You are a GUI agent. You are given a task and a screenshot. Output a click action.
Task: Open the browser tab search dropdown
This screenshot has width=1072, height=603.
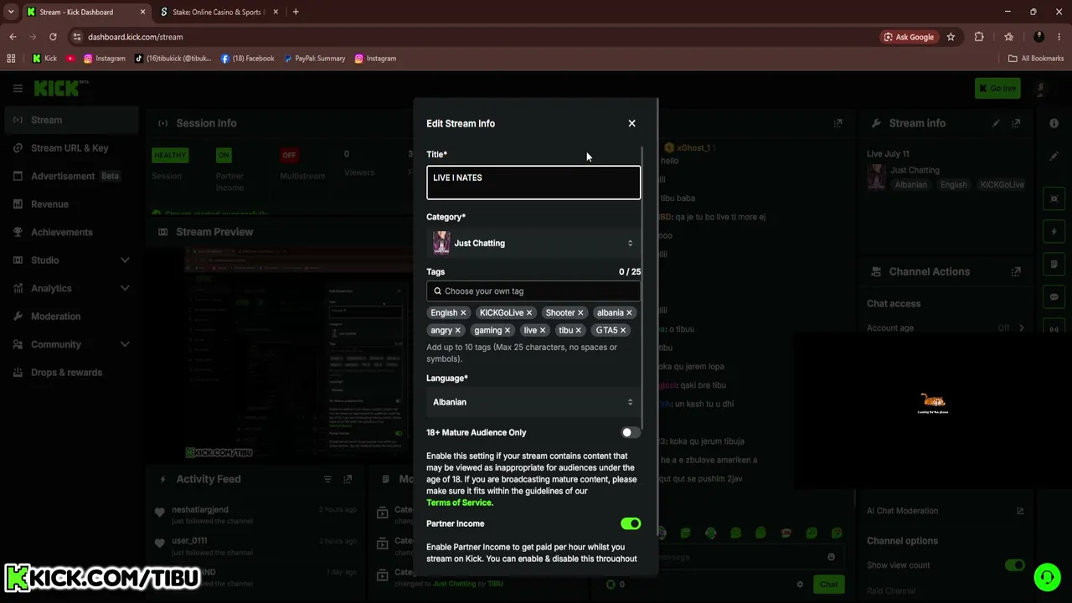11,12
